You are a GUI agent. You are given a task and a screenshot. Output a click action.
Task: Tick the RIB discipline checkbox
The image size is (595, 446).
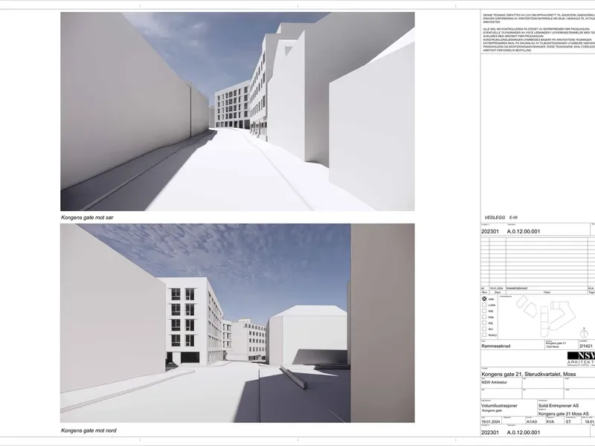tap(484, 311)
